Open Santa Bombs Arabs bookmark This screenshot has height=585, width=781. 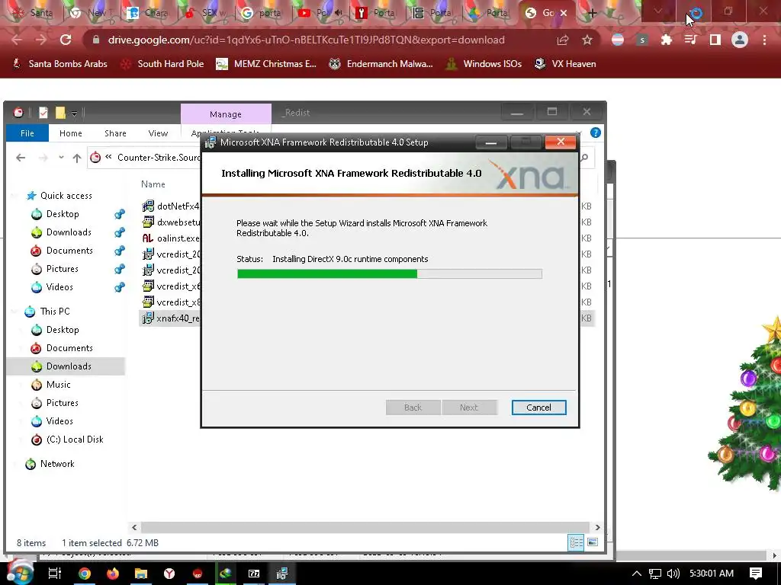point(60,64)
